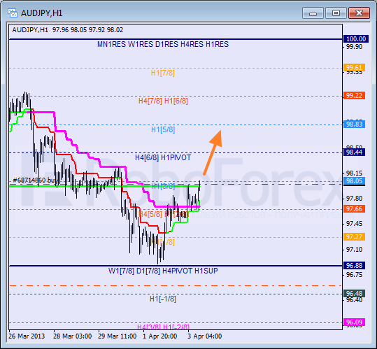Close the AUDJPY,H1 chart window
The width and height of the screenshot is (377, 349).
point(359,13)
